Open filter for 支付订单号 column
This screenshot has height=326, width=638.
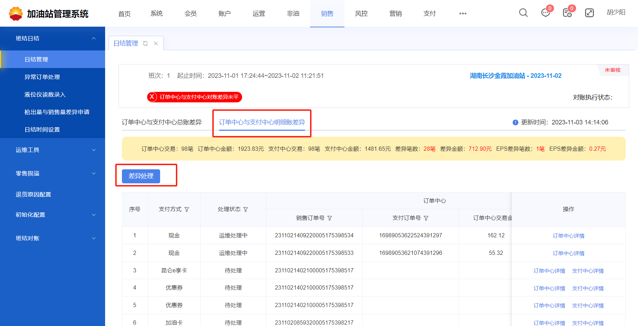pos(426,218)
